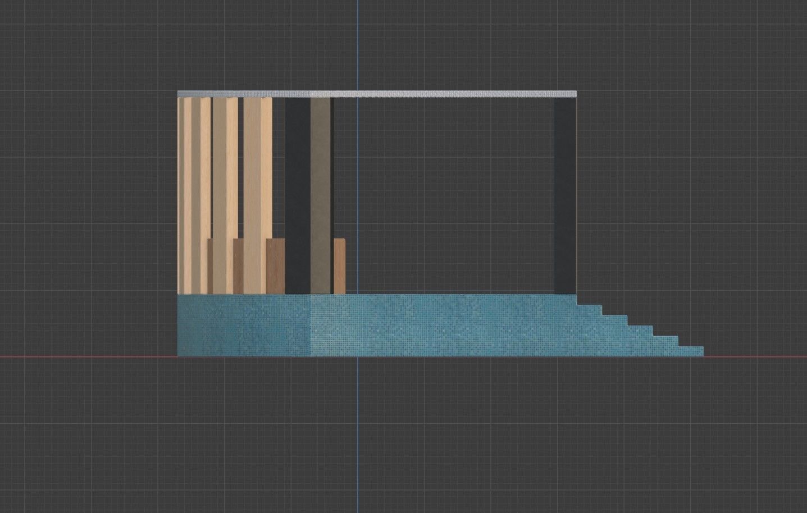Select the darker blue tiled base at left
The height and width of the screenshot is (513, 807).
(244, 324)
